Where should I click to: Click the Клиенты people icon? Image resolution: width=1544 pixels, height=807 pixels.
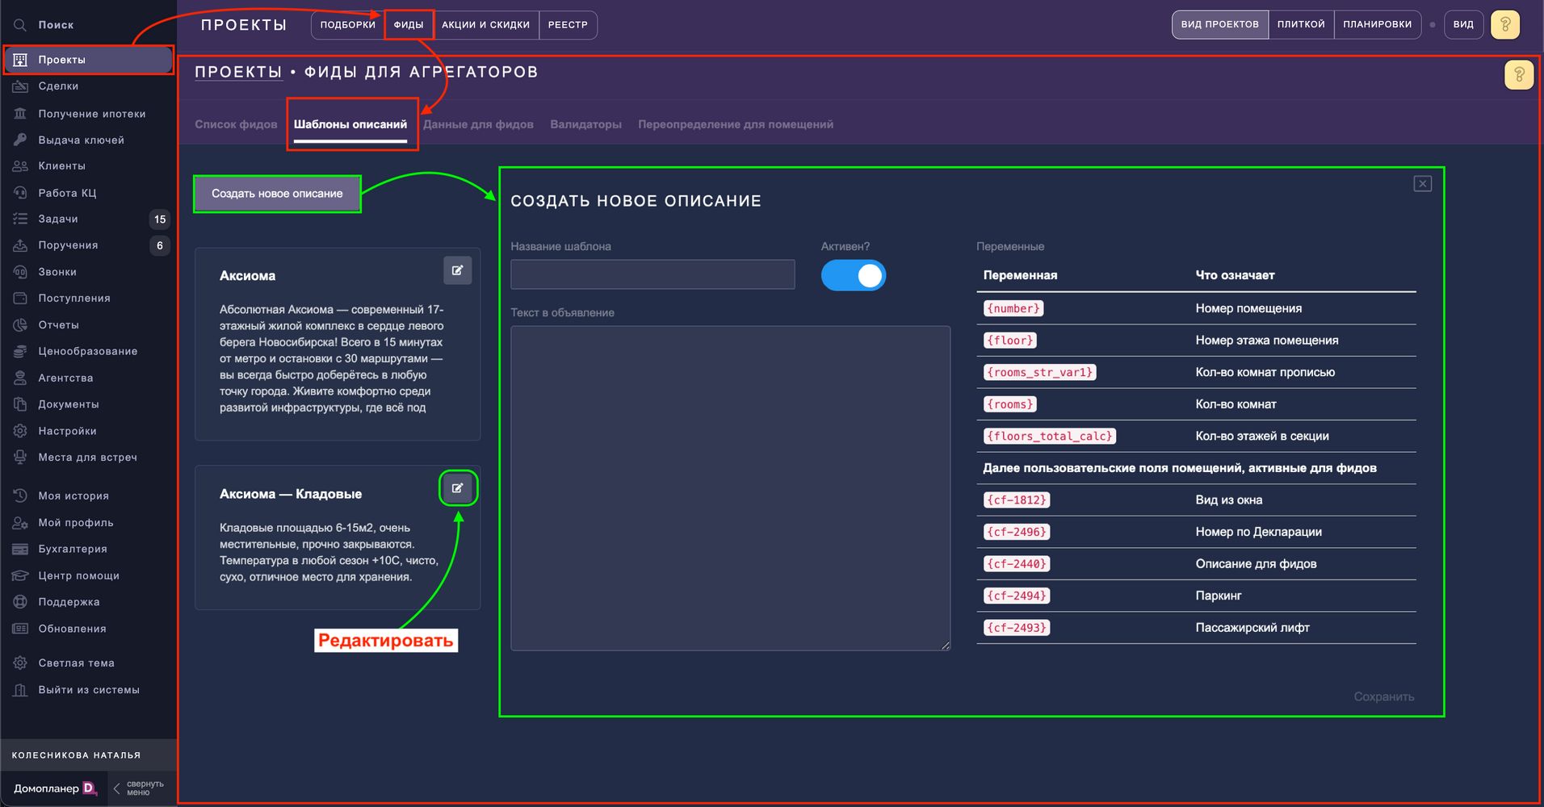tap(20, 166)
